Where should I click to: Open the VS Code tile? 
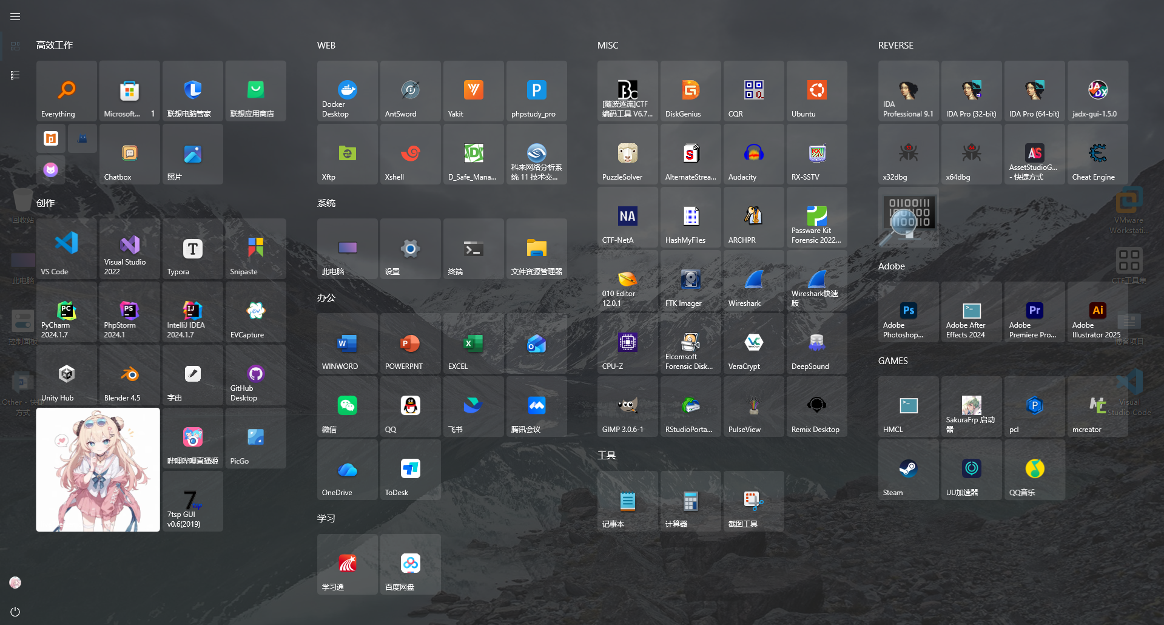click(66, 249)
